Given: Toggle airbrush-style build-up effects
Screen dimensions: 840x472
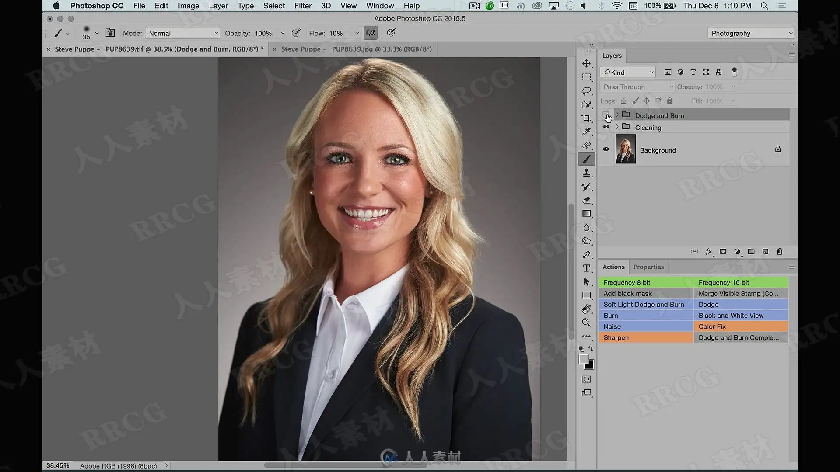Looking at the screenshot, I should click(x=371, y=33).
